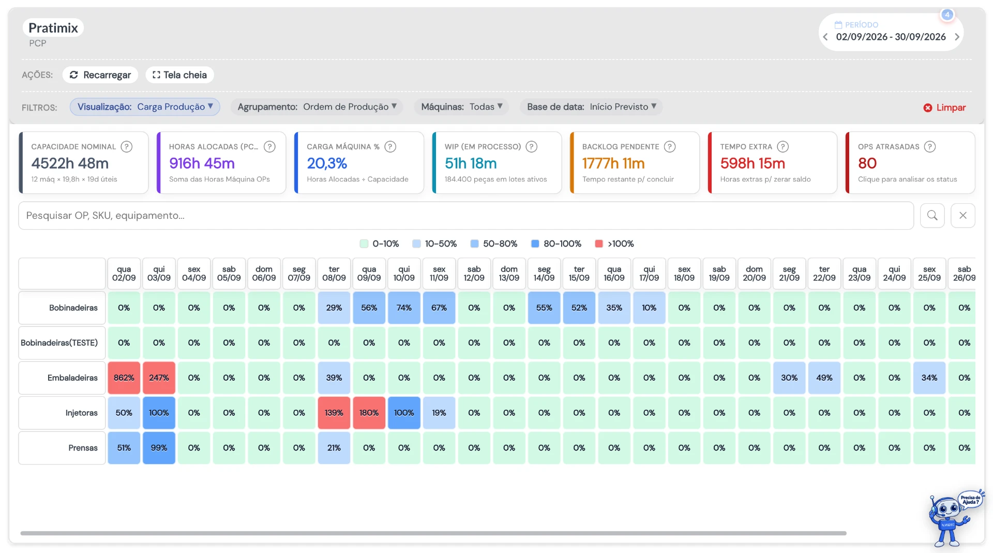Show help for Capacidade Nominal

pos(127,147)
